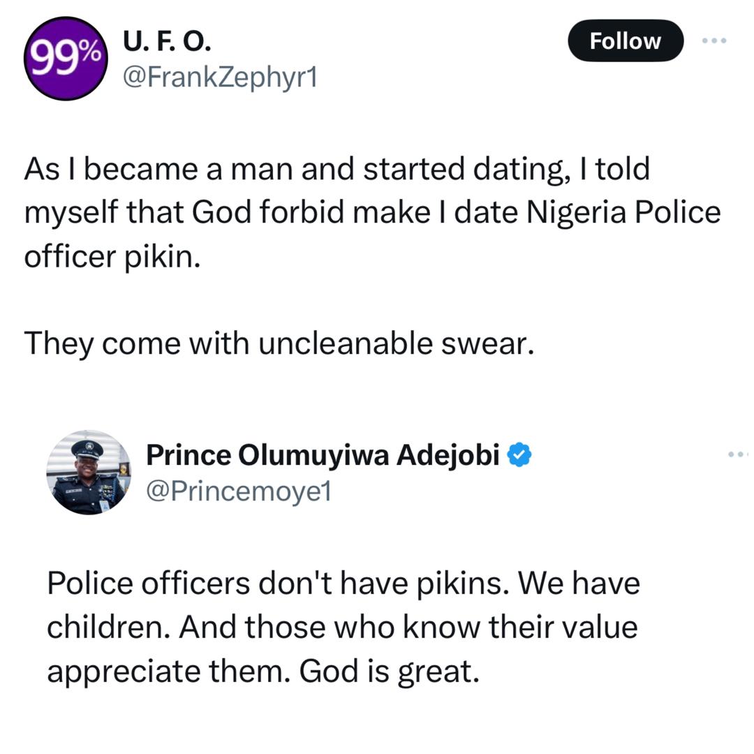The width and height of the screenshot is (754, 754).
Task: Click "They come with uncleanable swear." text
Action: point(279,343)
